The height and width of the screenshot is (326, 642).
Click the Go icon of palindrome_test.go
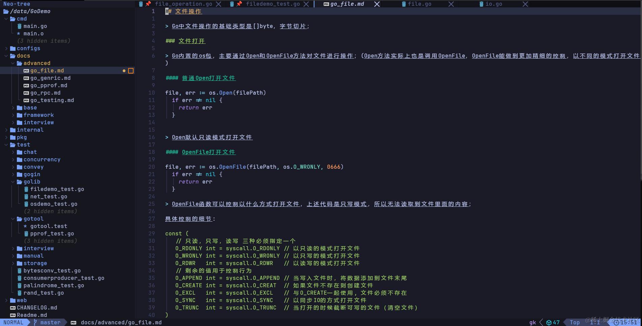point(20,286)
